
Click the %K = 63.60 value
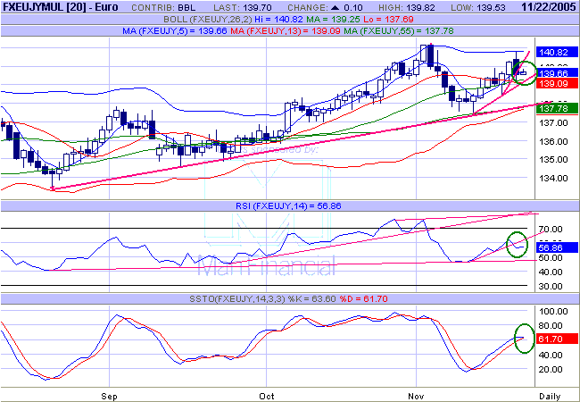pos(311,298)
